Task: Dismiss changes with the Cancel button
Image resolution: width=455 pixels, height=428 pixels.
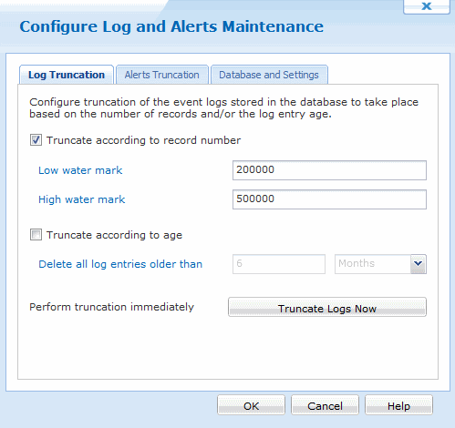Action: tap(325, 405)
